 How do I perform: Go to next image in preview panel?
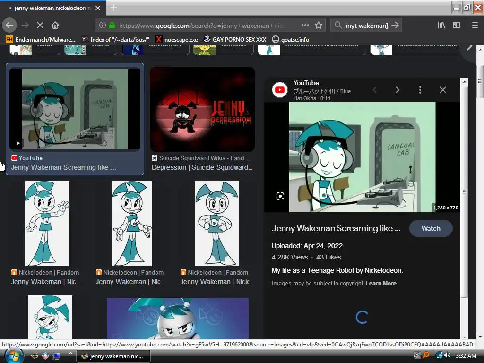[x=397, y=90]
